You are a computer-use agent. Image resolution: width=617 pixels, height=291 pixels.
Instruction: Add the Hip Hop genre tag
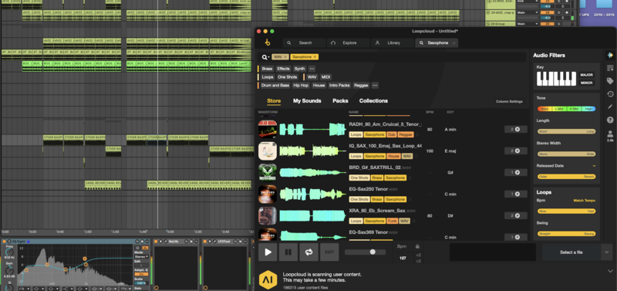[301, 86]
